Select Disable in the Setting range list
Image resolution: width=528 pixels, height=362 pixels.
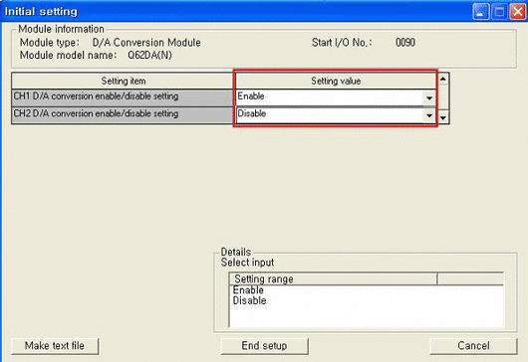(249, 300)
